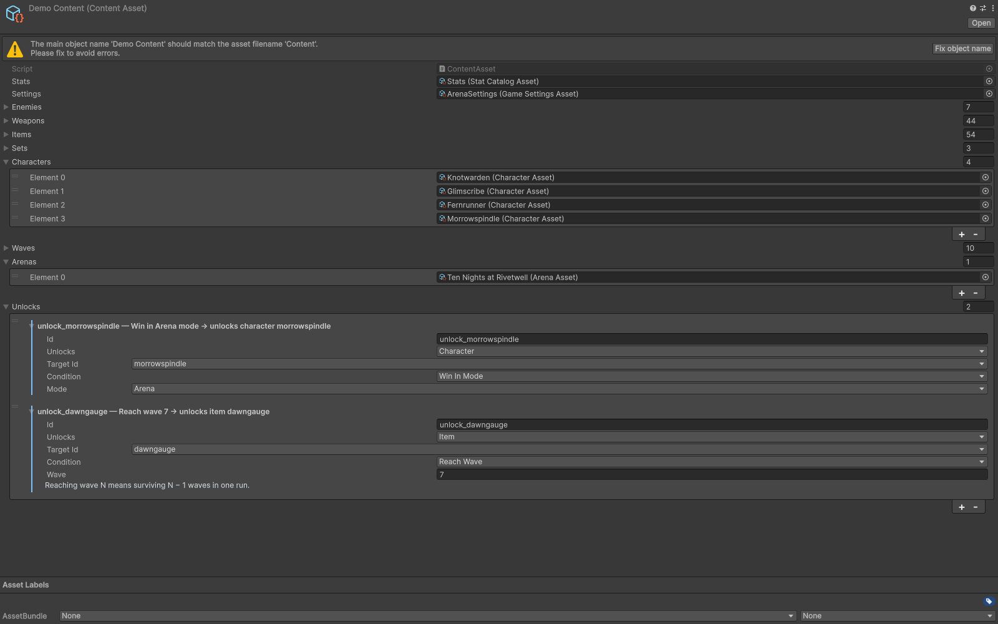
Task: Collapse the unlock_dawngauge entry
Action: 31,411
